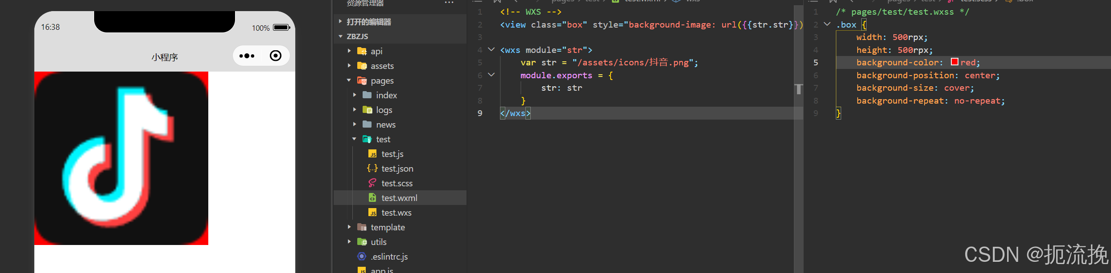Click the height: 500rpx declaration

895,50
